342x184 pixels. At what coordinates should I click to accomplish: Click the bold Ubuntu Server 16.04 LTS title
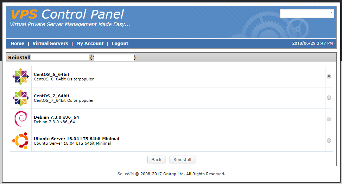(x=76, y=139)
